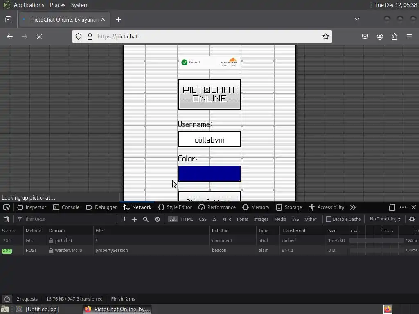Open extensions puzzle icon
419x314 pixels.
click(394, 36)
